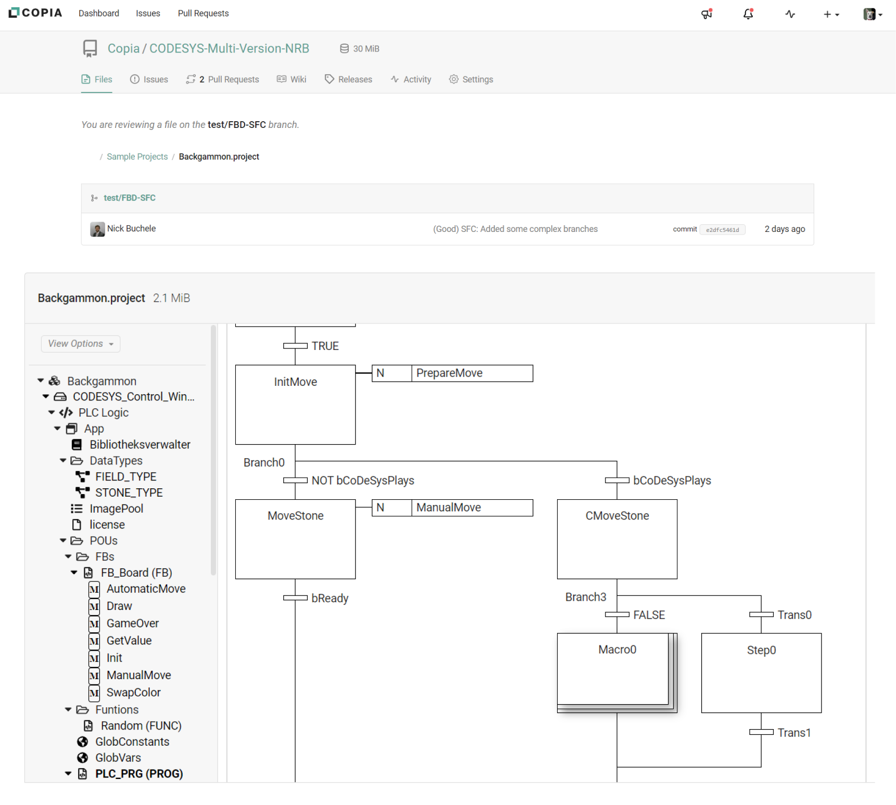Click the ImagePool list icon
Viewport: 896px width, 805px height.
[77, 509]
